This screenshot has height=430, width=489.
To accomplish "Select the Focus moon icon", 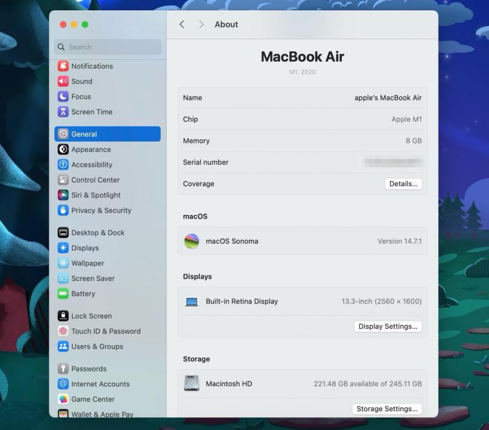I will [x=63, y=97].
